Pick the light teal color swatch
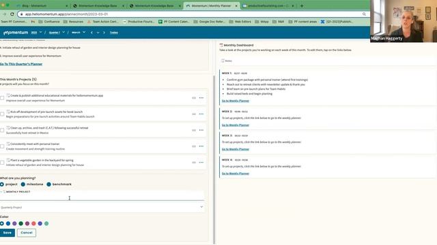437x245 pixels. pos(46,223)
